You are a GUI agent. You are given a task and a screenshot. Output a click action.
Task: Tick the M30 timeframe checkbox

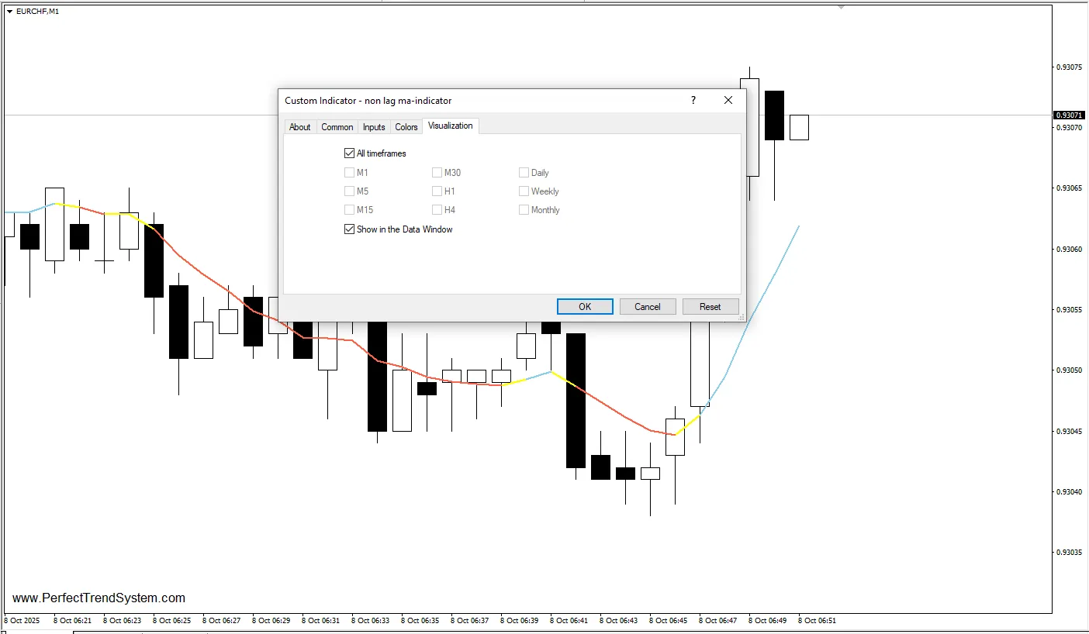(x=437, y=173)
